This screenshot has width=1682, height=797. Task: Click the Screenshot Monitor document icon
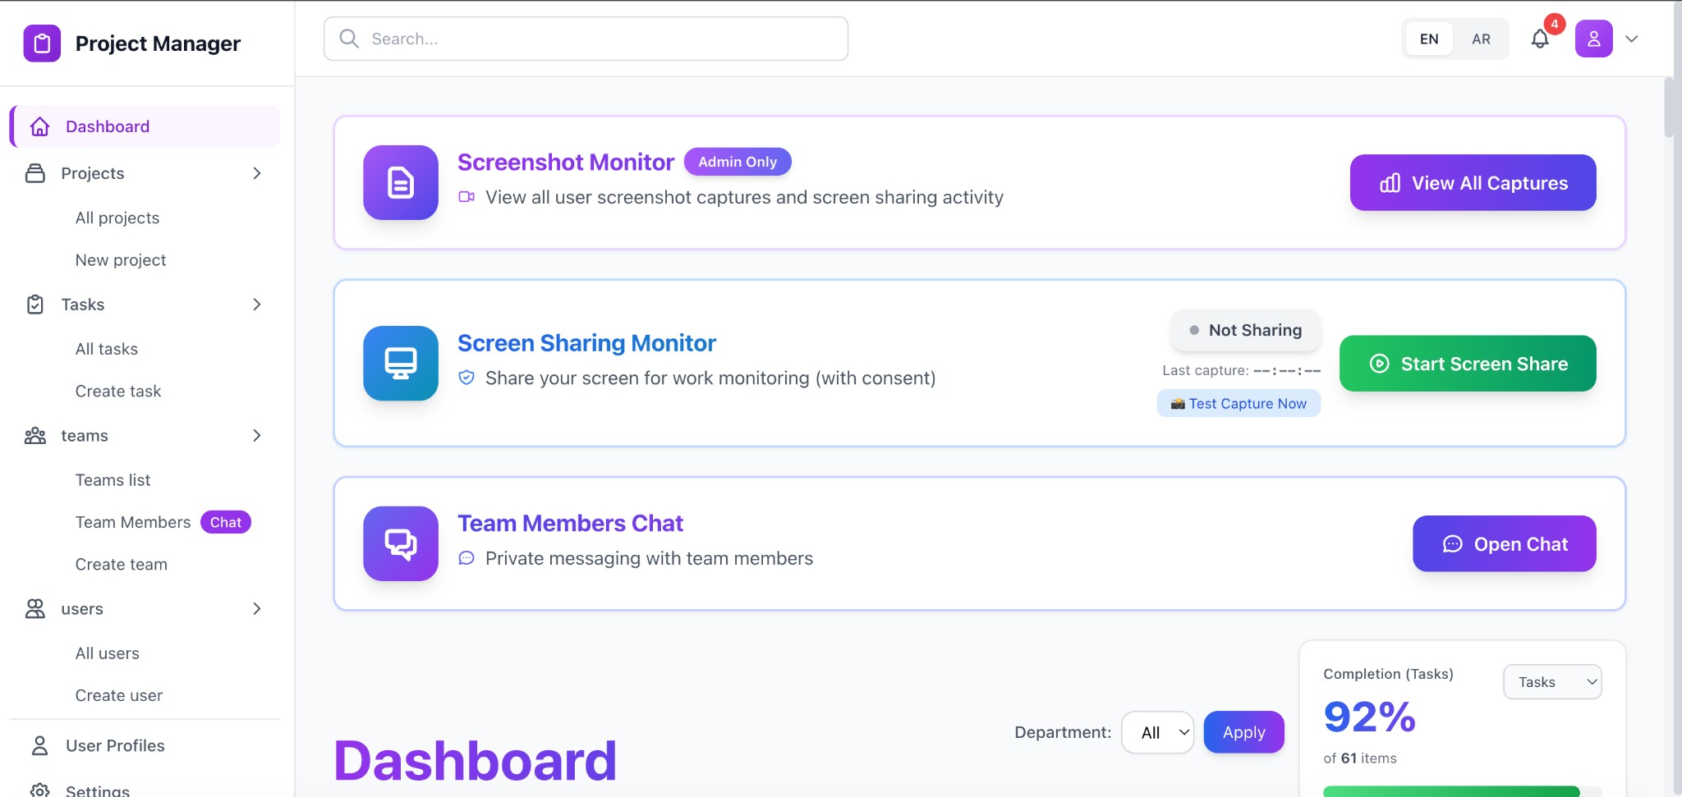401,182
